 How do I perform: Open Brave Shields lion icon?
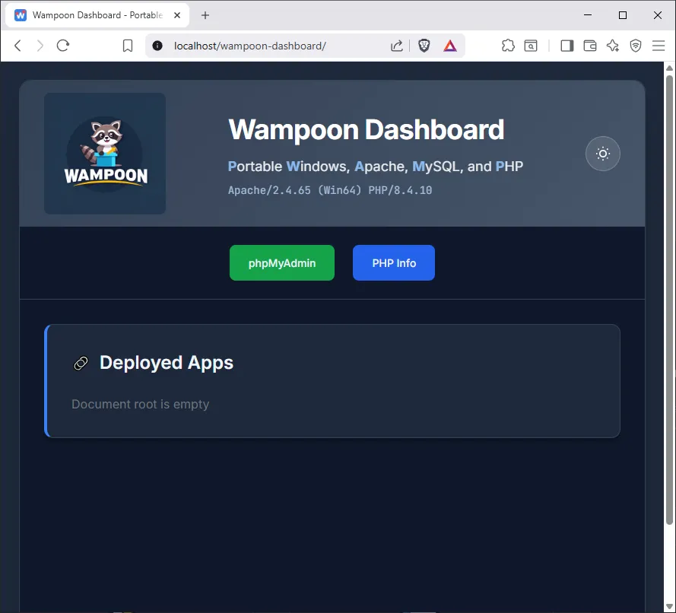[424, 46]
